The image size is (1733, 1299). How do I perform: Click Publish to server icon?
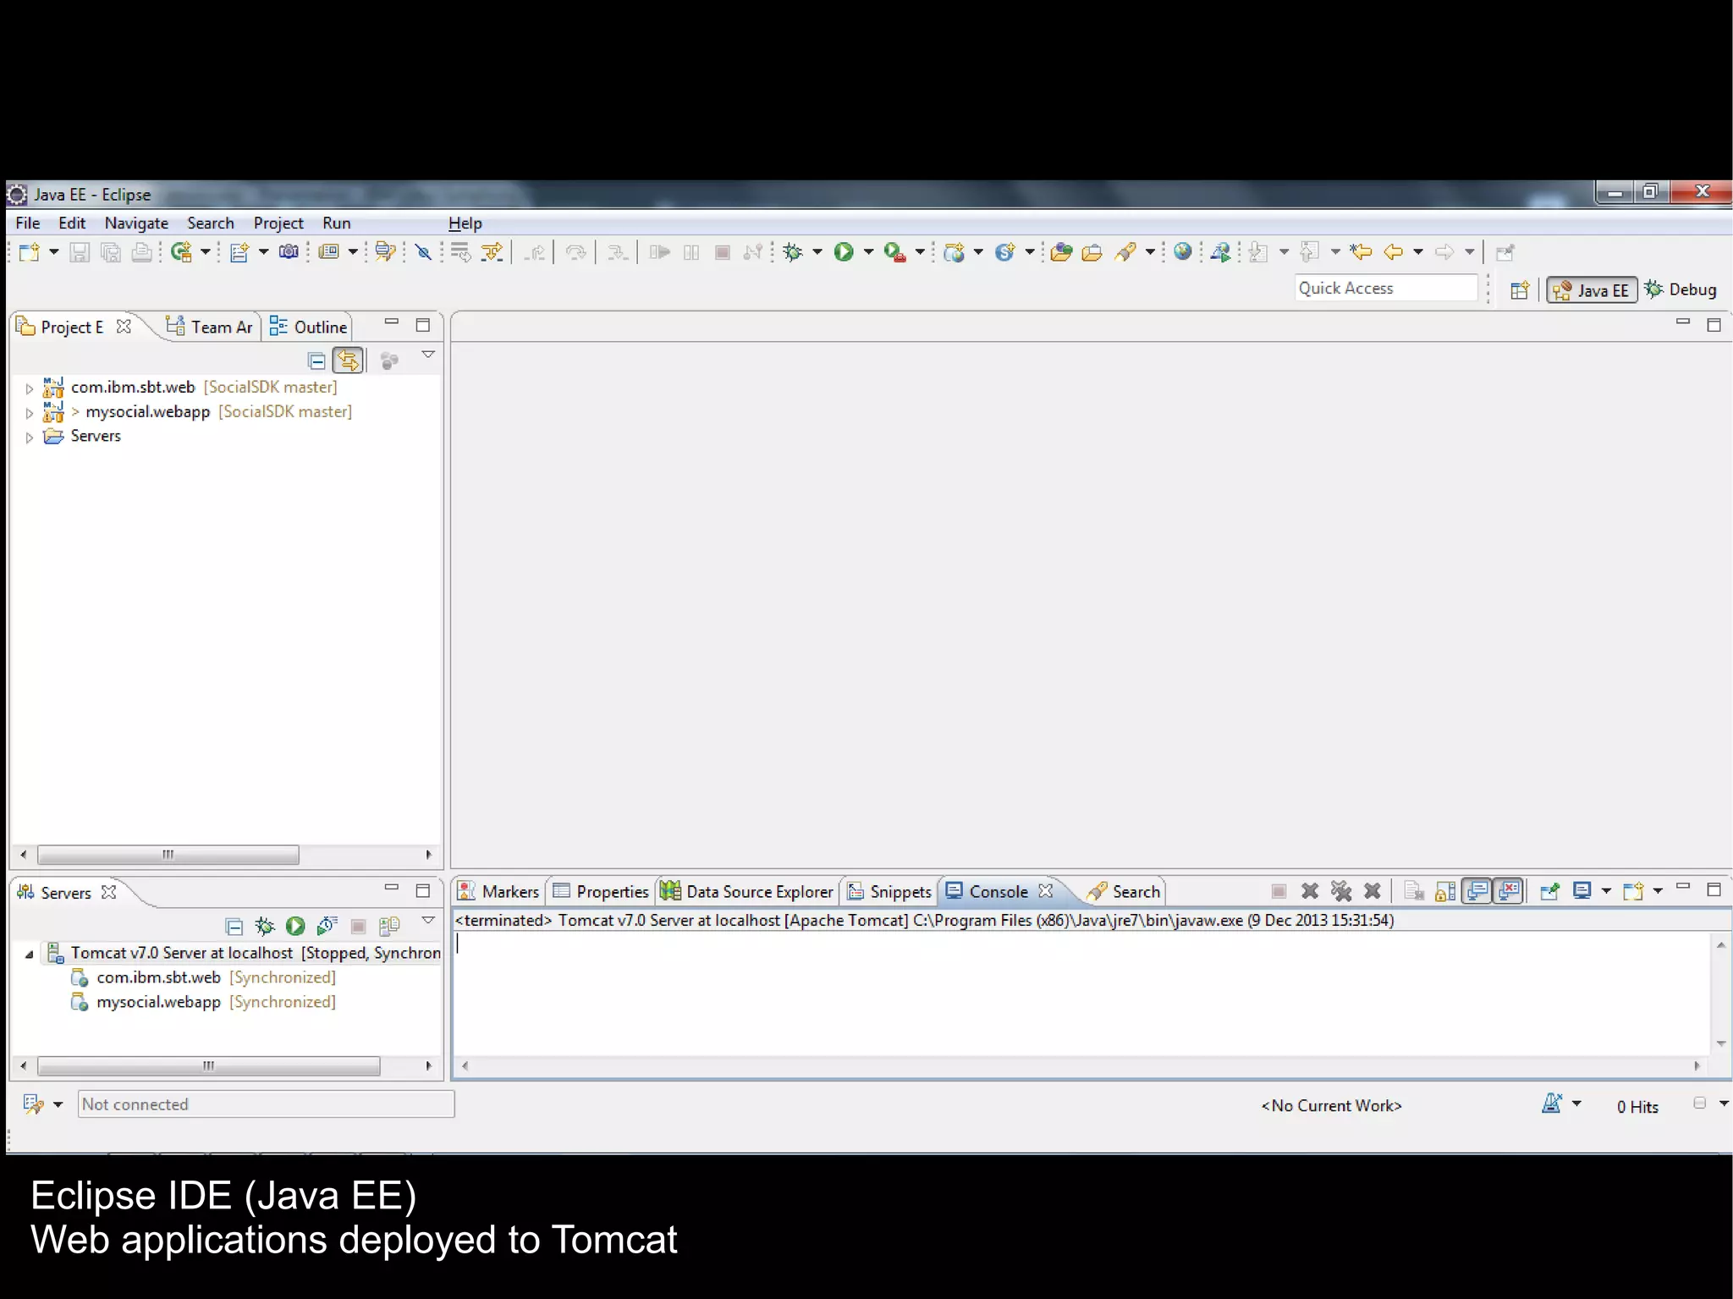click(x=389, y=927)
